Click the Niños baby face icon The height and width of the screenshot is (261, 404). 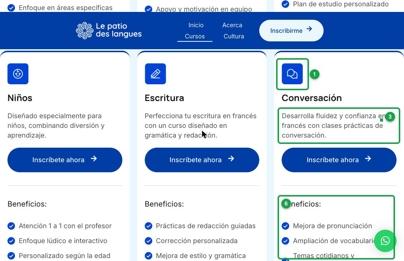pyautogui.click(x=18, y=74)
